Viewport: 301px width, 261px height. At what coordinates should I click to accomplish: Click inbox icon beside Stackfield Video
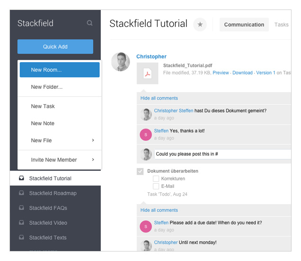[x=21, y=223]
